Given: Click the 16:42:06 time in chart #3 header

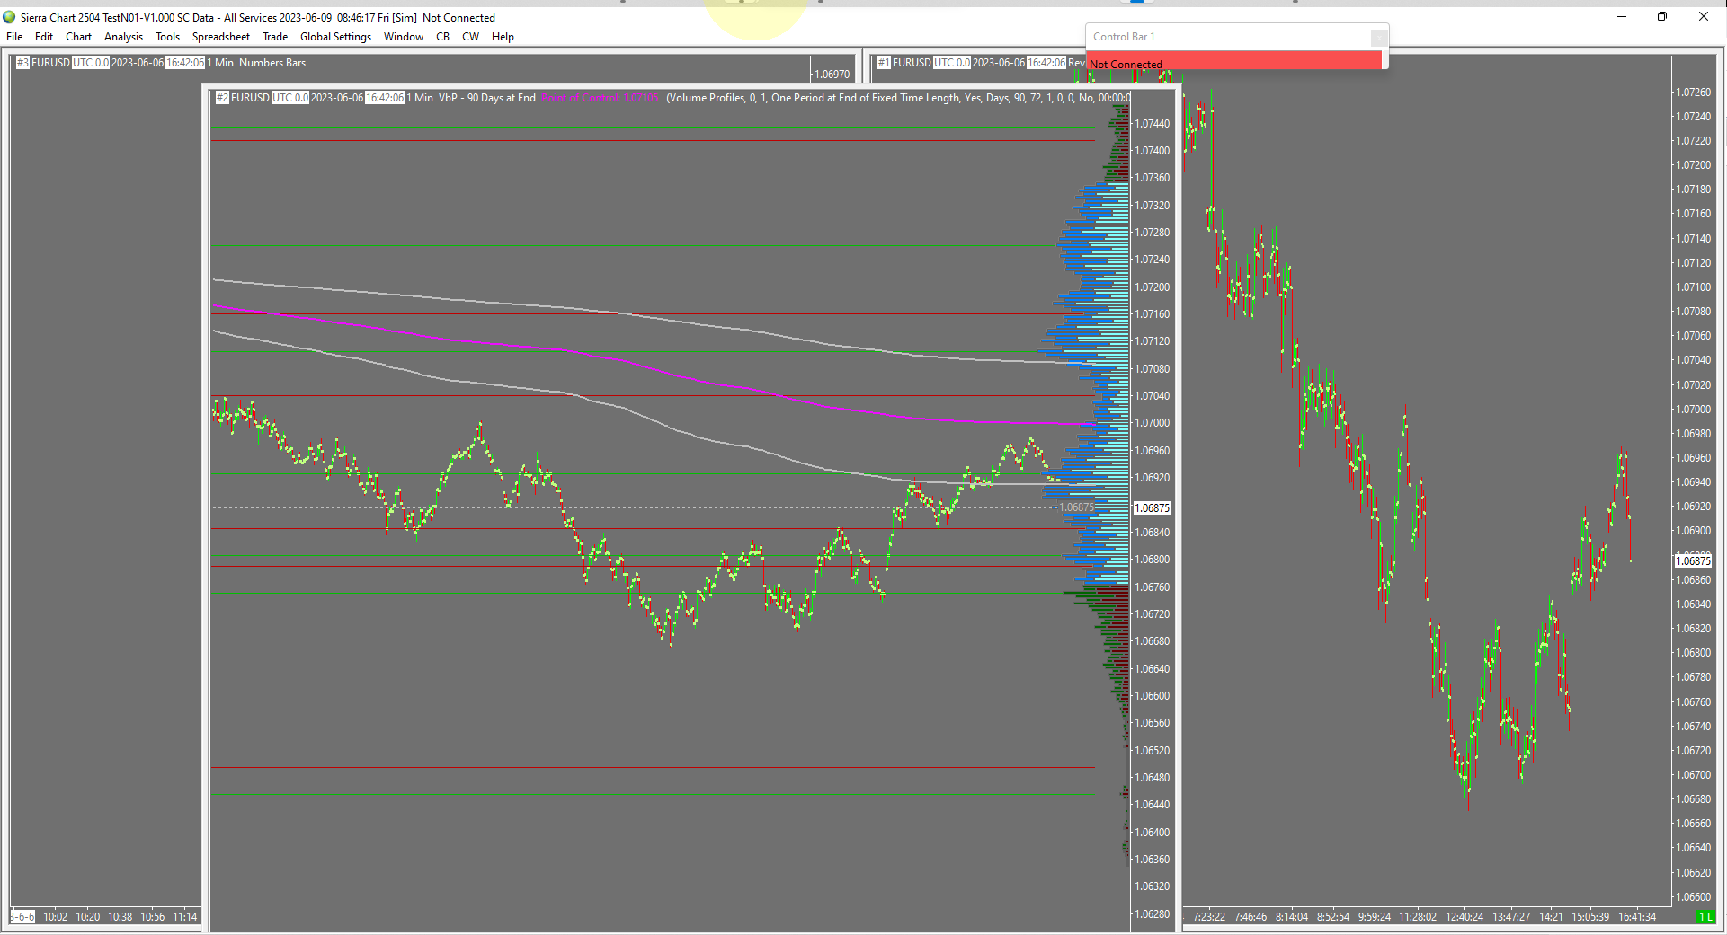Looking at the screenshot, I should (x=185, y=63).
